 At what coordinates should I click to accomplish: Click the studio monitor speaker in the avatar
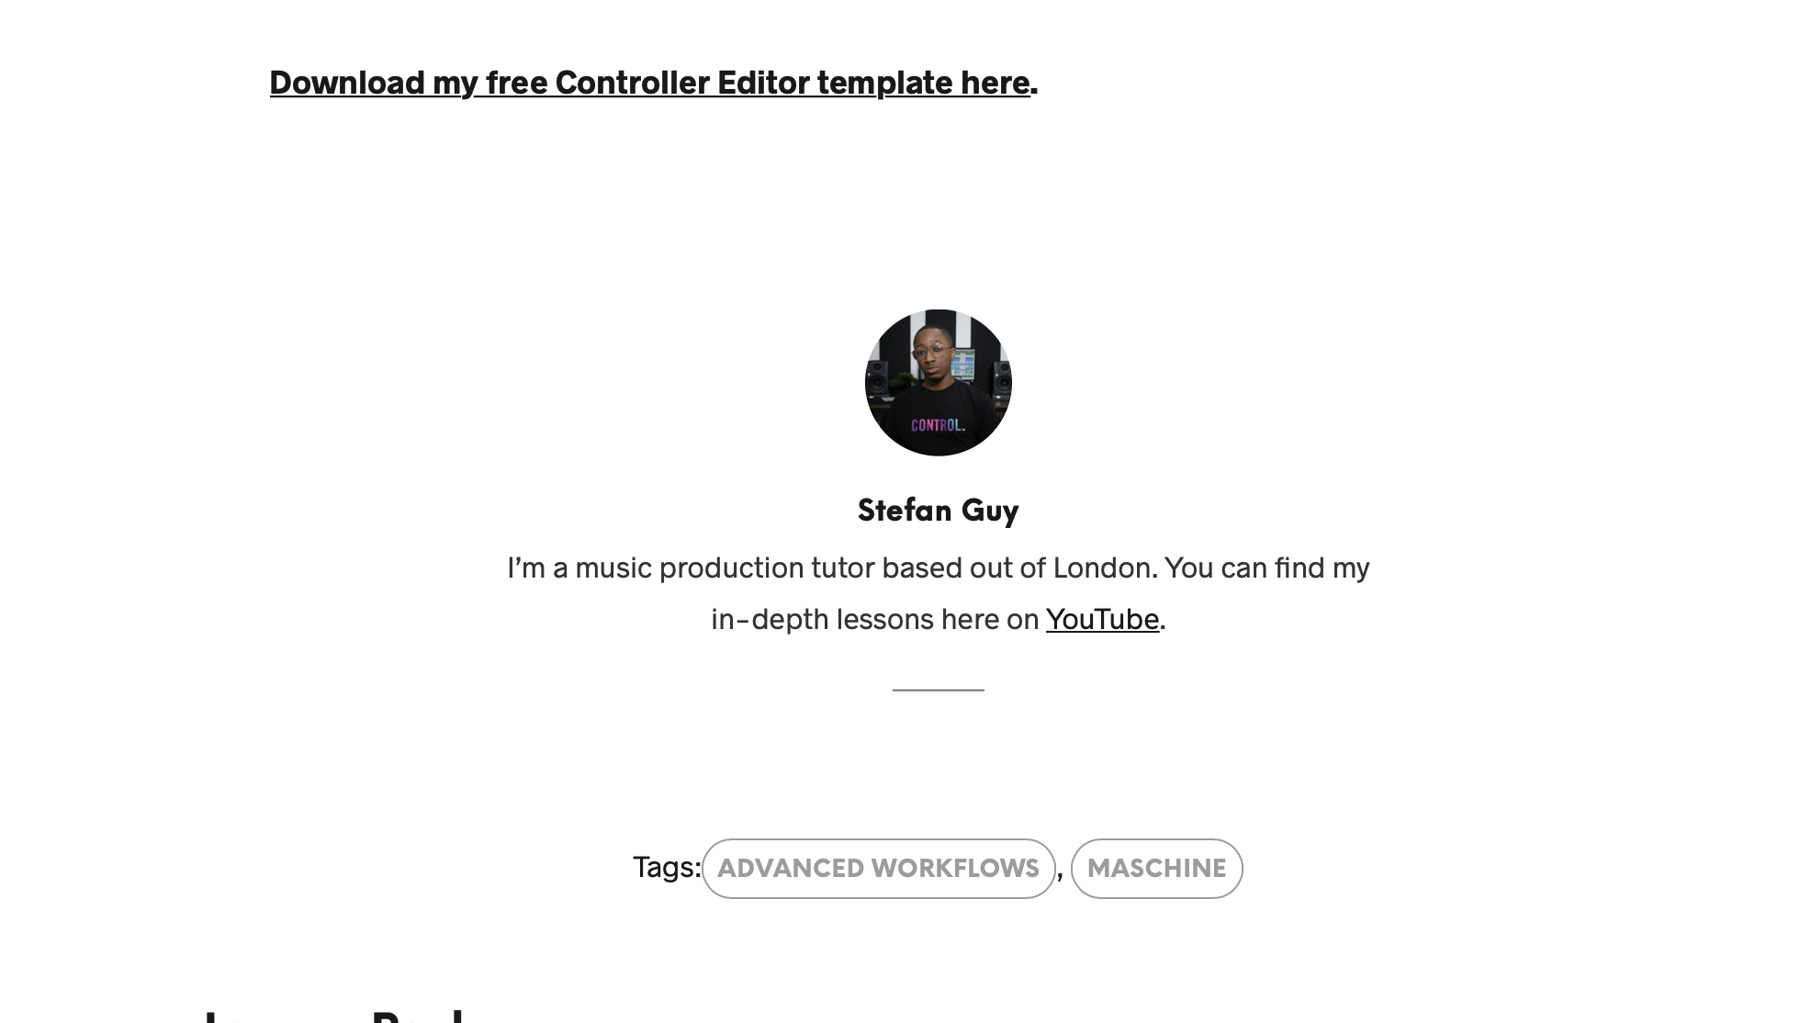[x=878, y=379]
